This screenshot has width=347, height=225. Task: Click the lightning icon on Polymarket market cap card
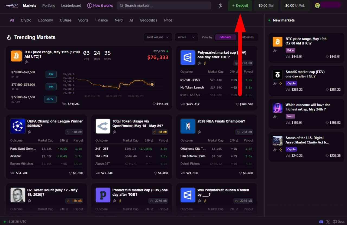pos(205,63)
